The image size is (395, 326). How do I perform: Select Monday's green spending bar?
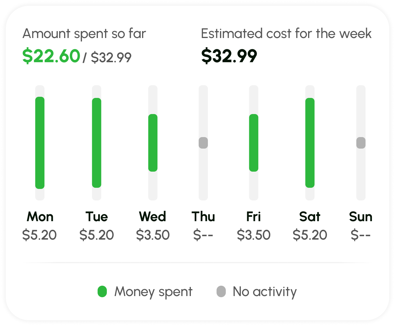[40, 143]
